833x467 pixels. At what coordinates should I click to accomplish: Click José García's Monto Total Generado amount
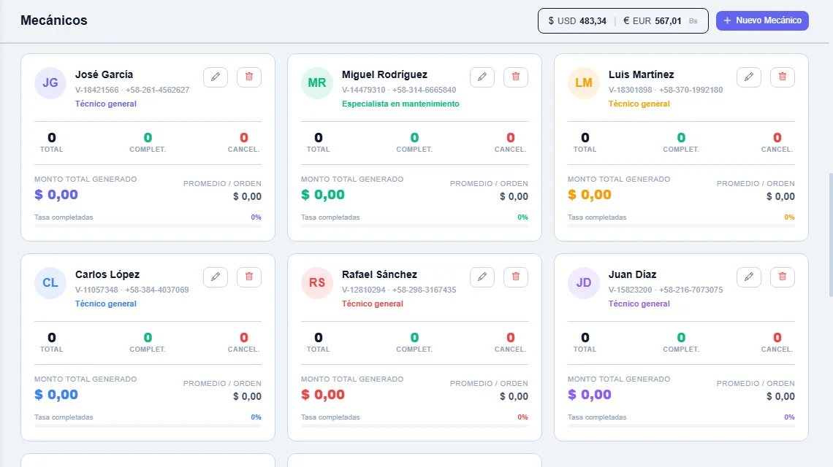[56, 195]
